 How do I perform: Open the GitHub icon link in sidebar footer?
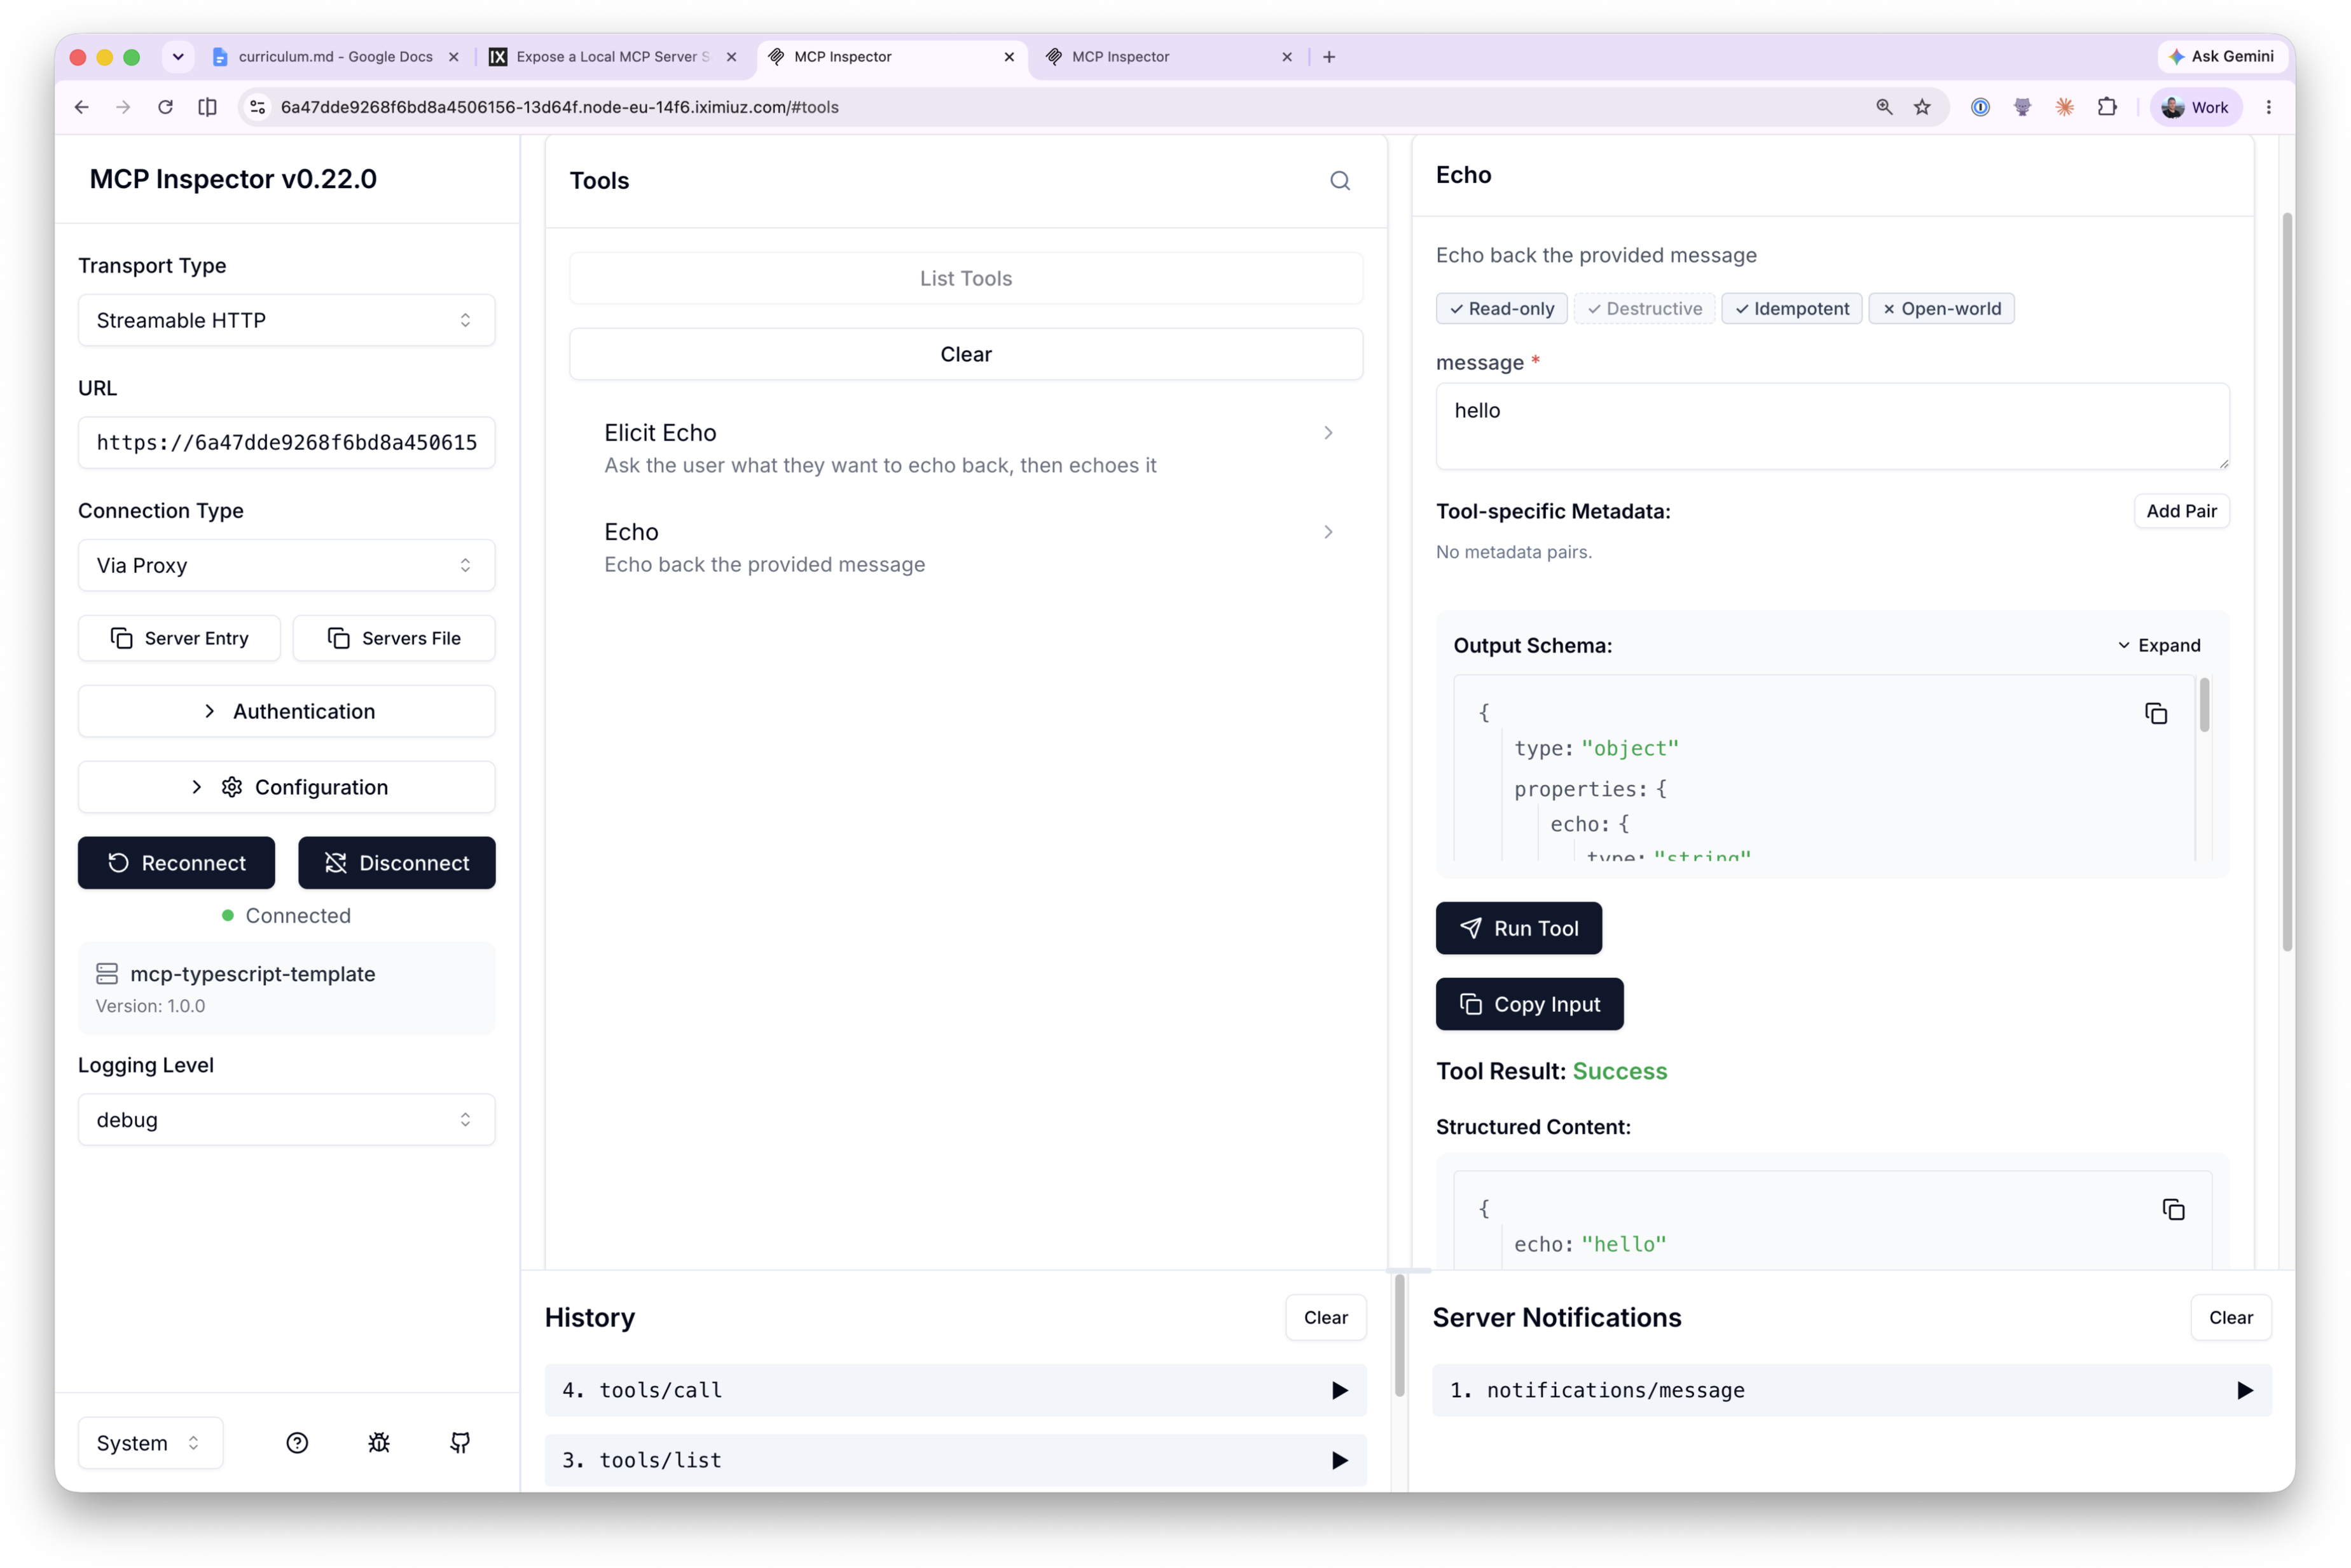click(460, 1442)
